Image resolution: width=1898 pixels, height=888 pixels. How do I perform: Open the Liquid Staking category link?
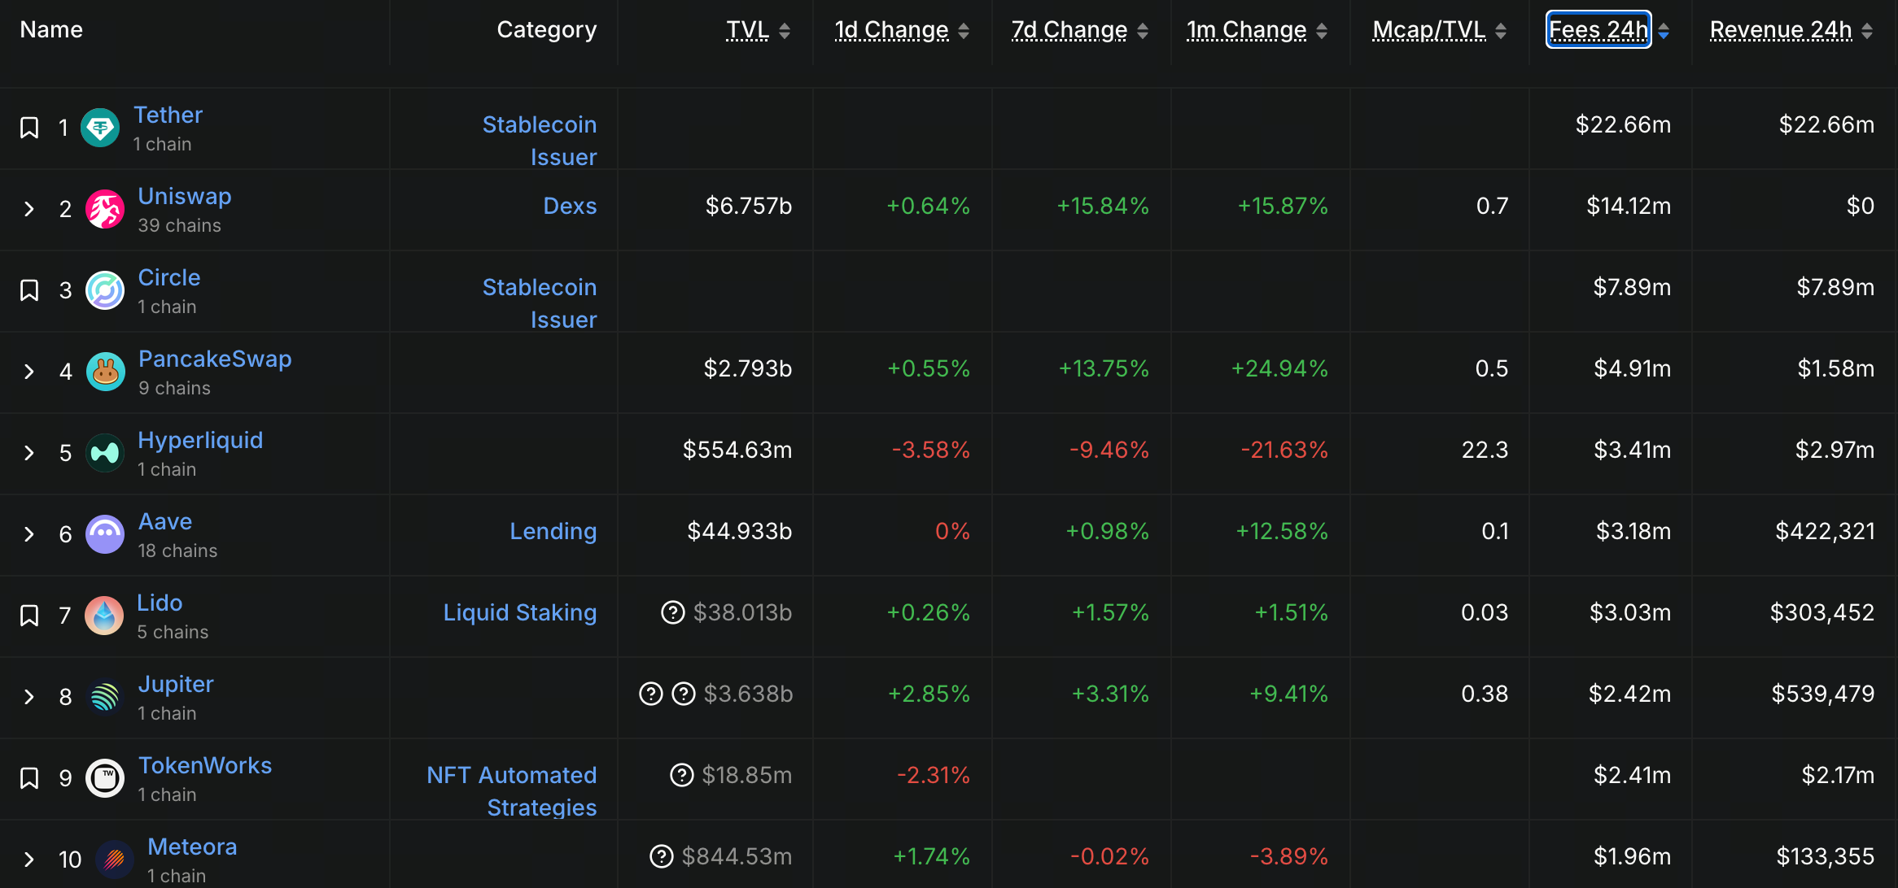point(519,612)
